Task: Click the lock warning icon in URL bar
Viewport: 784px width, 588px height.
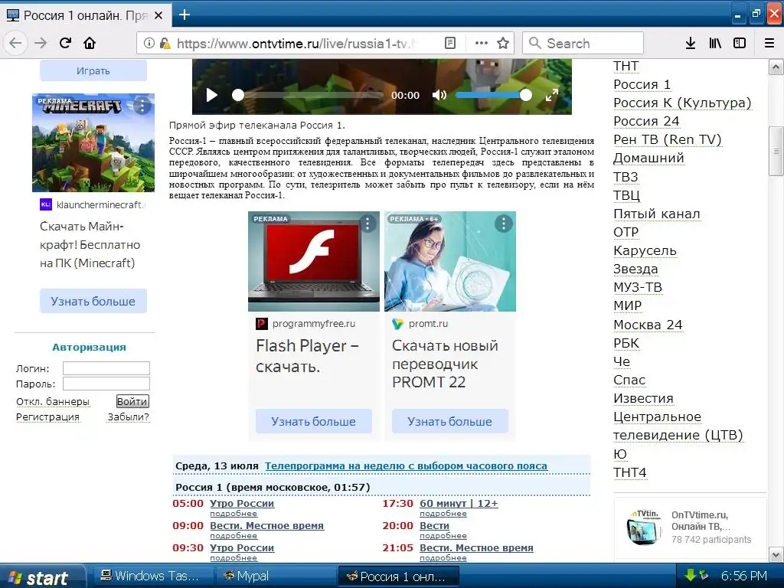Action: (165, 44)
